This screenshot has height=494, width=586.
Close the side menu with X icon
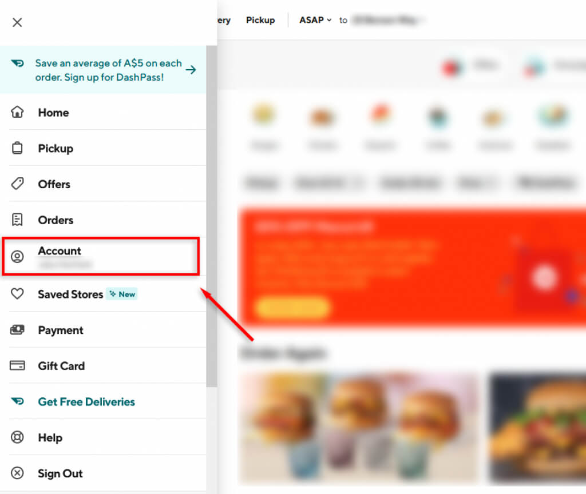[x=17, y=22]
